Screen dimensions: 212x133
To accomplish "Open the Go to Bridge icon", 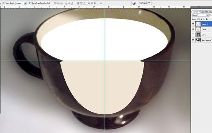I will [134, 3].
